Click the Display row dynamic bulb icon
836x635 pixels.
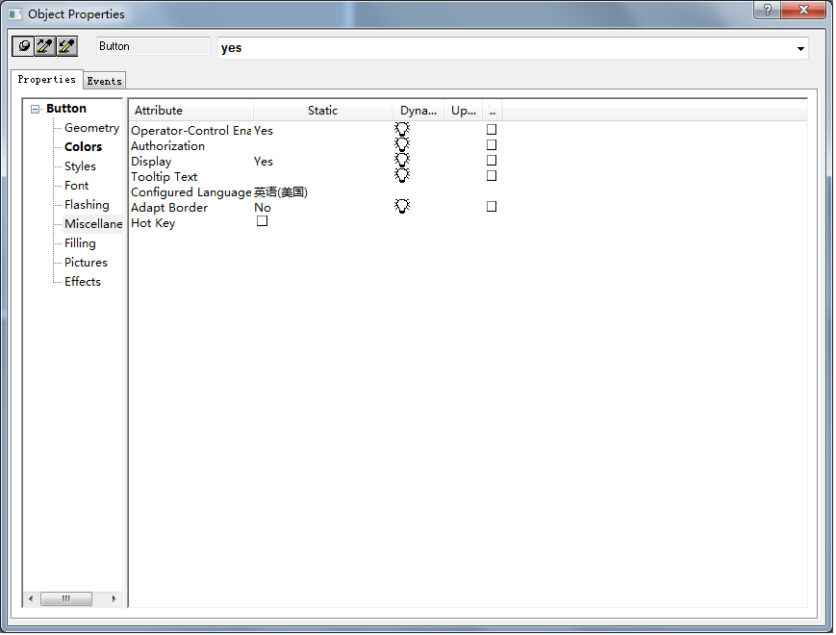(x=402, y=161)
